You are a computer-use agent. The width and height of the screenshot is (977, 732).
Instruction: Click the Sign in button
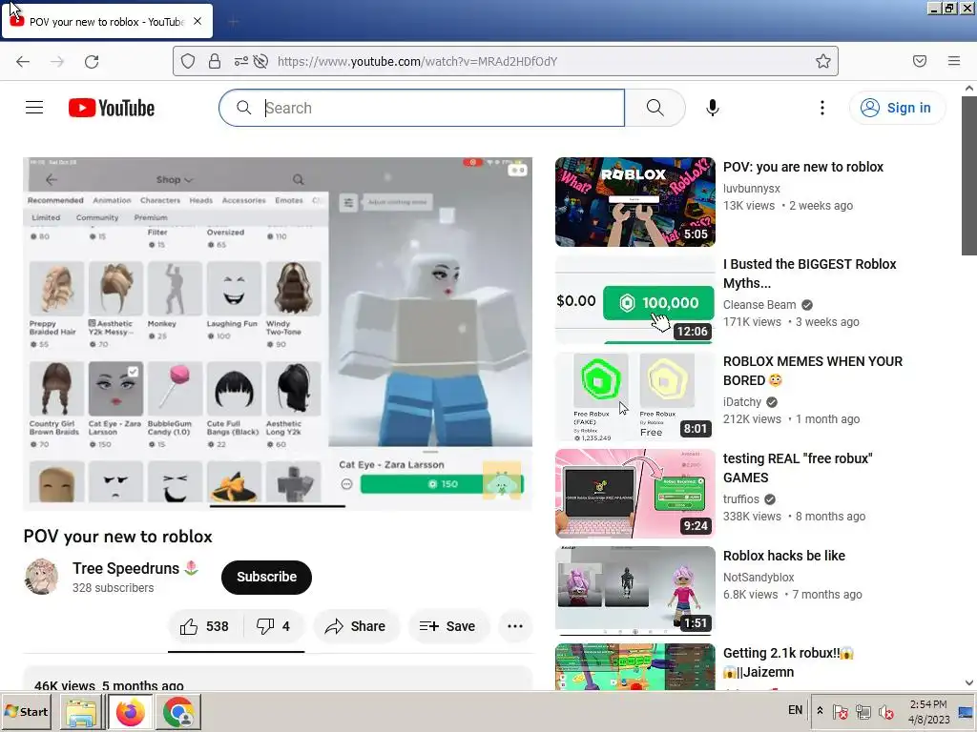click(x=897, y=108)
